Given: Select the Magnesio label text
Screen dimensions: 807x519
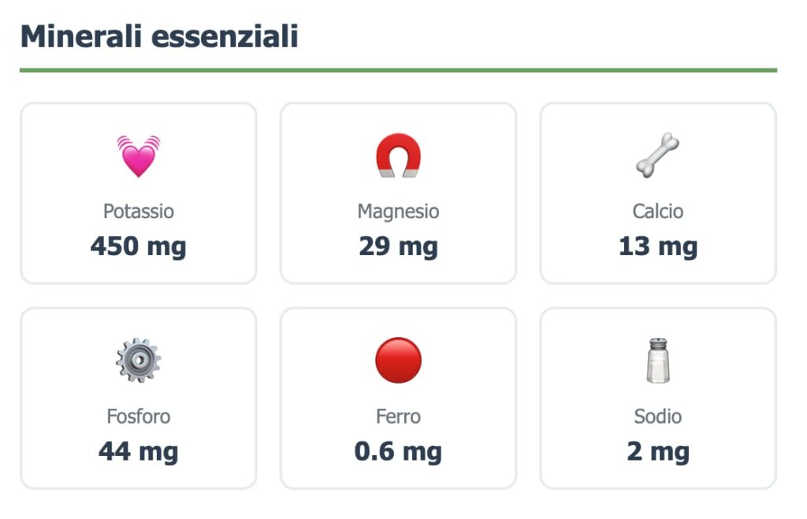Looking at the screenshot, I should click(x=398, y=211).
